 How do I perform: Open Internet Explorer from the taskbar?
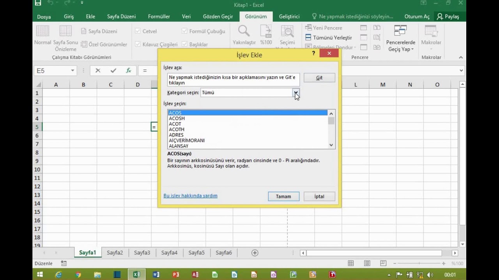[x=58, y=275]
